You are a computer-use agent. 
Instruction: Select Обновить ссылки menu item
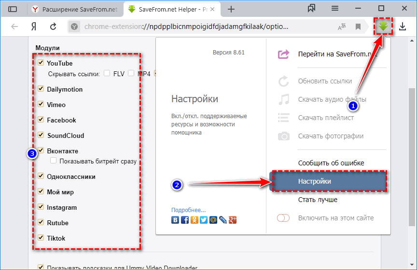click(325, 81)
